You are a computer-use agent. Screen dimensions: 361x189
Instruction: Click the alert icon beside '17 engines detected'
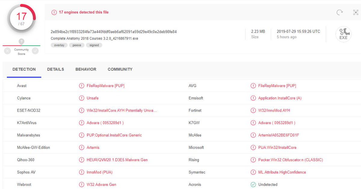54,12
